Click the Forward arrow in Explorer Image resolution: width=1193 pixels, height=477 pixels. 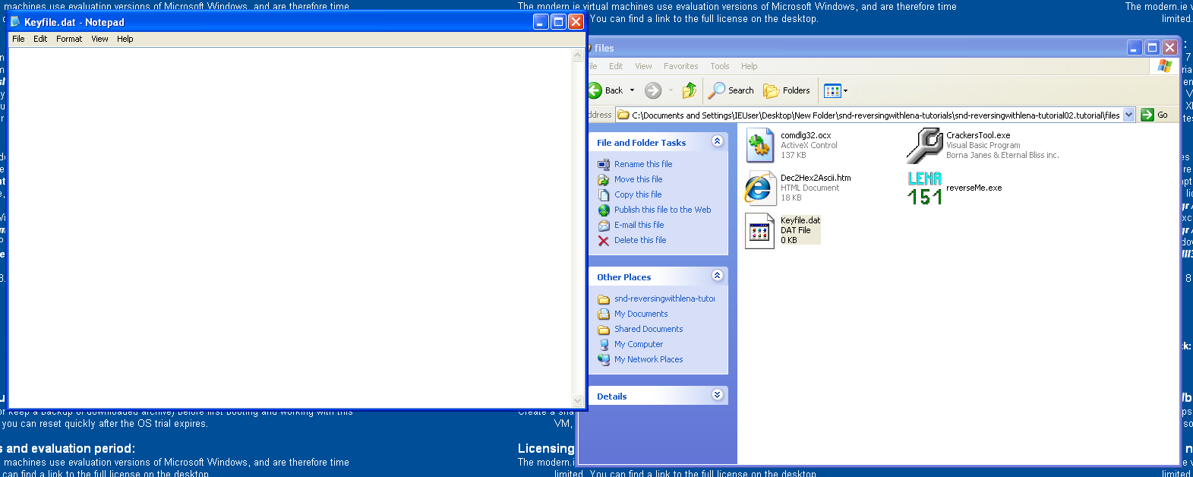[653, 90]
